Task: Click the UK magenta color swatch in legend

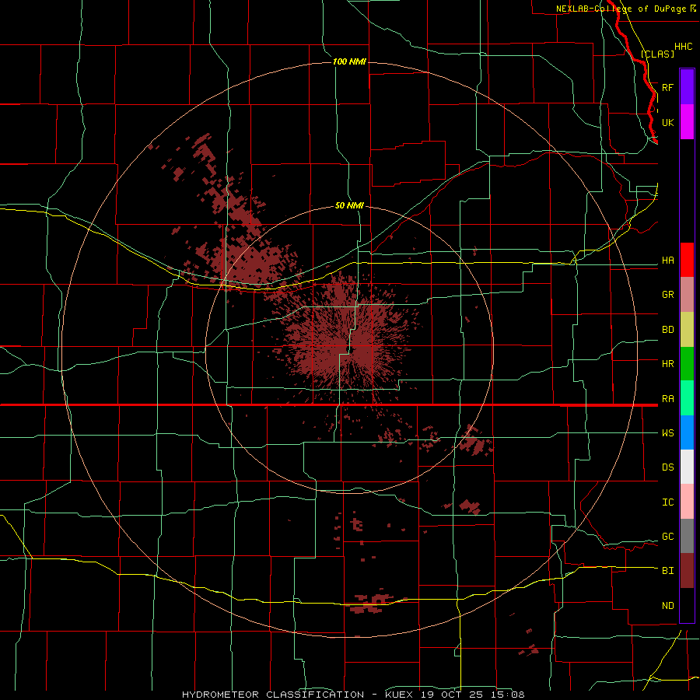Action: pyautogui.click(x=687, y=122)
